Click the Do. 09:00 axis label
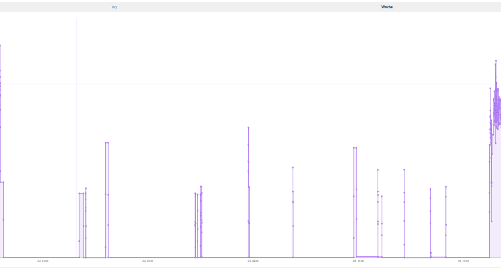 pyautogui.click(x=253, y=261)
